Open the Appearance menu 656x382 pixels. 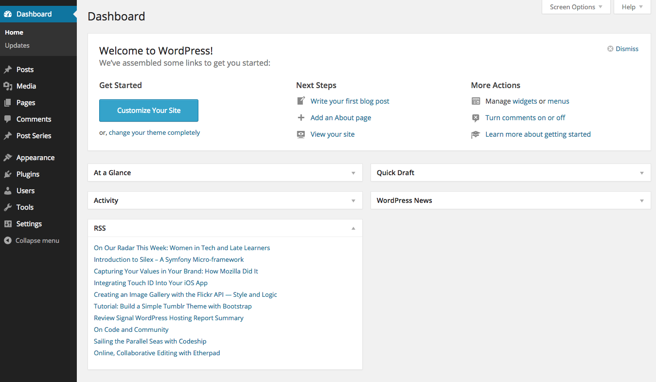(38, 158)
